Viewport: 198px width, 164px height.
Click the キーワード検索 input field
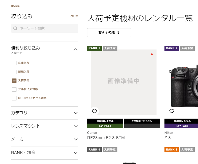click(45, 28)
